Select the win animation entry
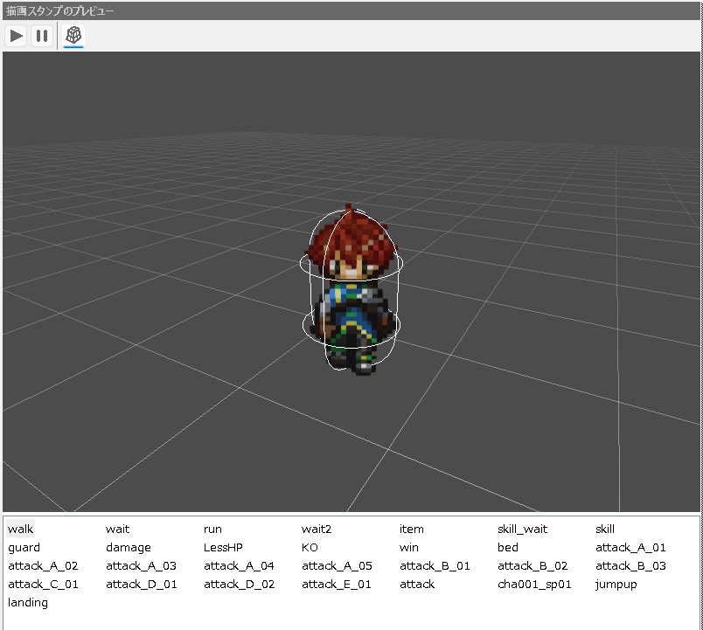 click(x=408, y=547)
